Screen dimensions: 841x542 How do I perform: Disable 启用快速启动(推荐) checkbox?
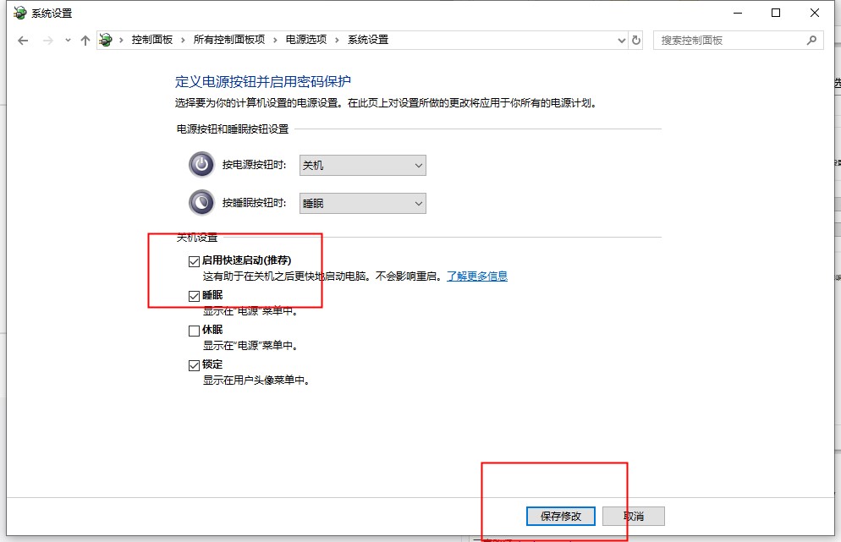195,261
